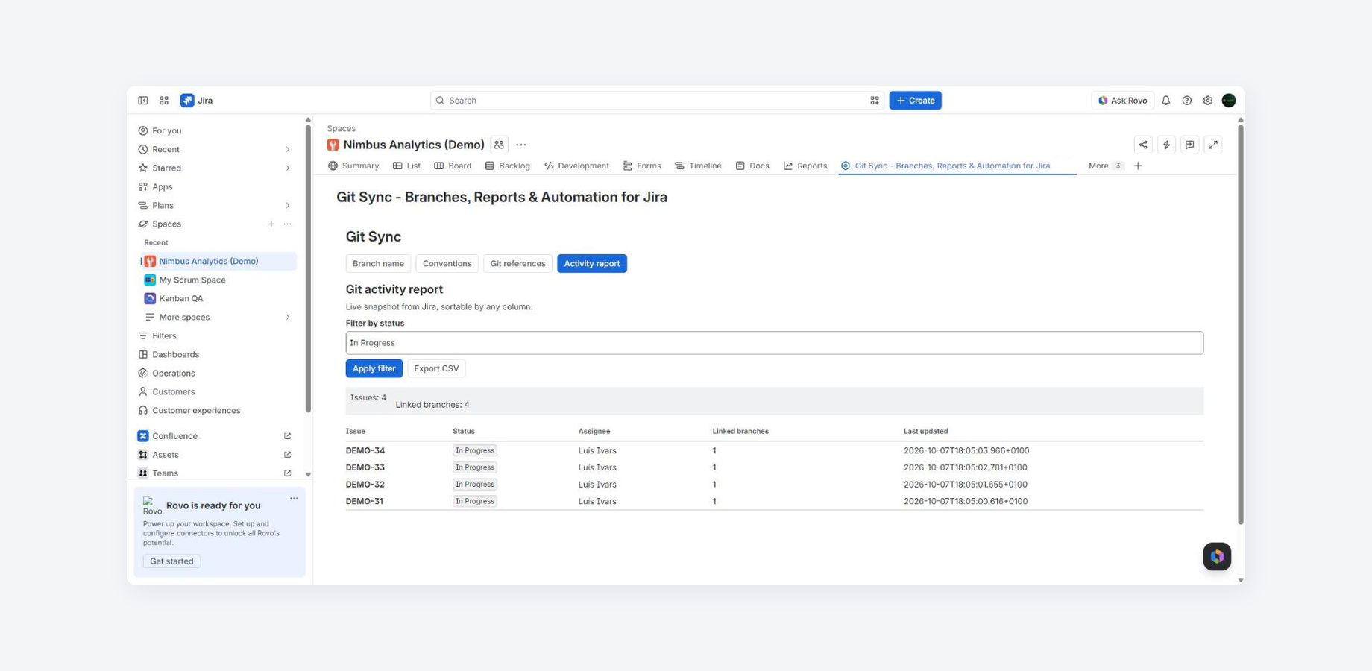Click the Create button
The height and width of the screenshot is (671, 1372).
(915, 101)
